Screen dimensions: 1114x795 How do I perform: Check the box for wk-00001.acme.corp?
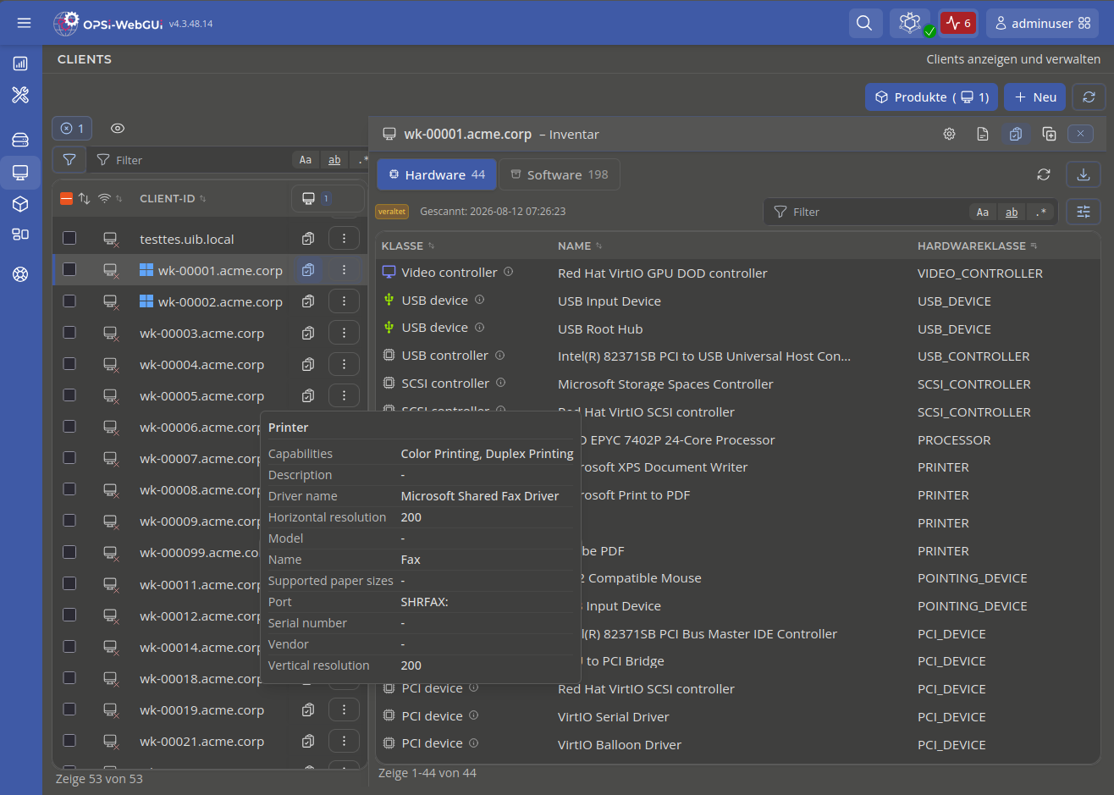(x=69, y=270)
